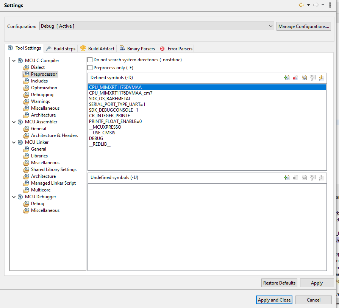Screen dimensions: 339x308
Task: Delete the selected defined symbol
Action: pyautogui.click(x=295, y=78)
